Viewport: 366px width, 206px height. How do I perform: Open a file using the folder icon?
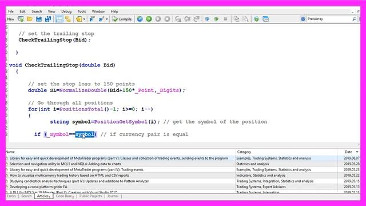[x=30, y=19]
